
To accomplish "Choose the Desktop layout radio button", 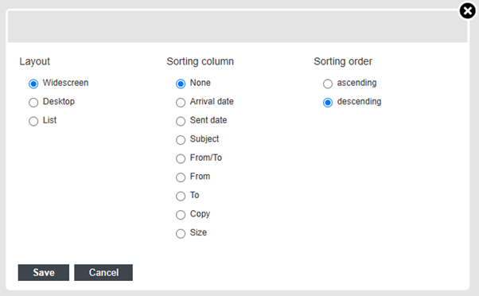I will coord(33,103).
